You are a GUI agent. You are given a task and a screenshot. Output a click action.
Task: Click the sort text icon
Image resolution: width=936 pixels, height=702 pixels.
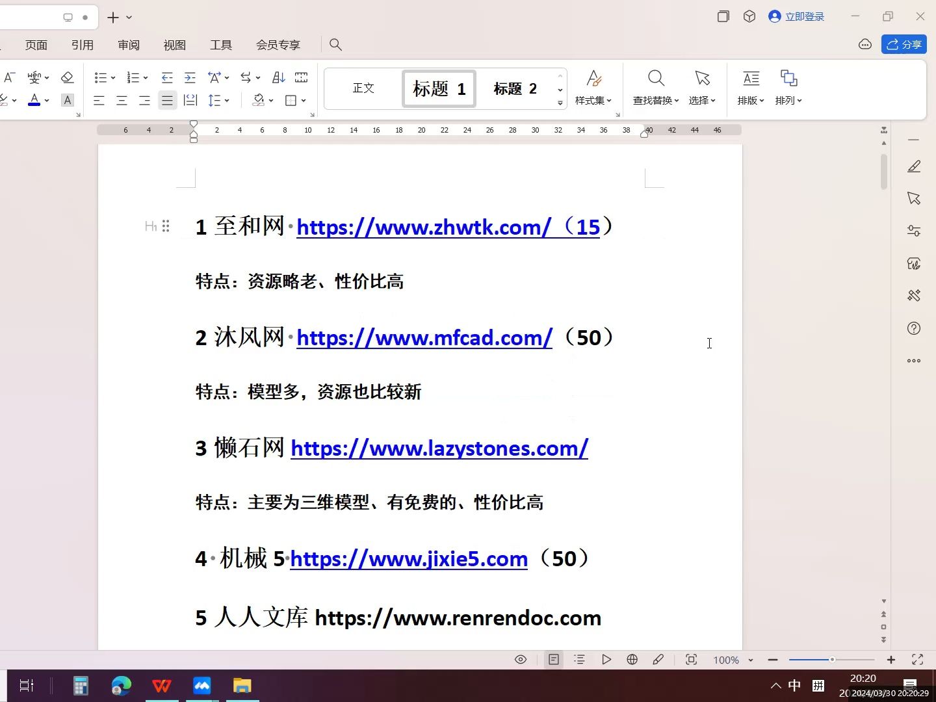(279, 77)
